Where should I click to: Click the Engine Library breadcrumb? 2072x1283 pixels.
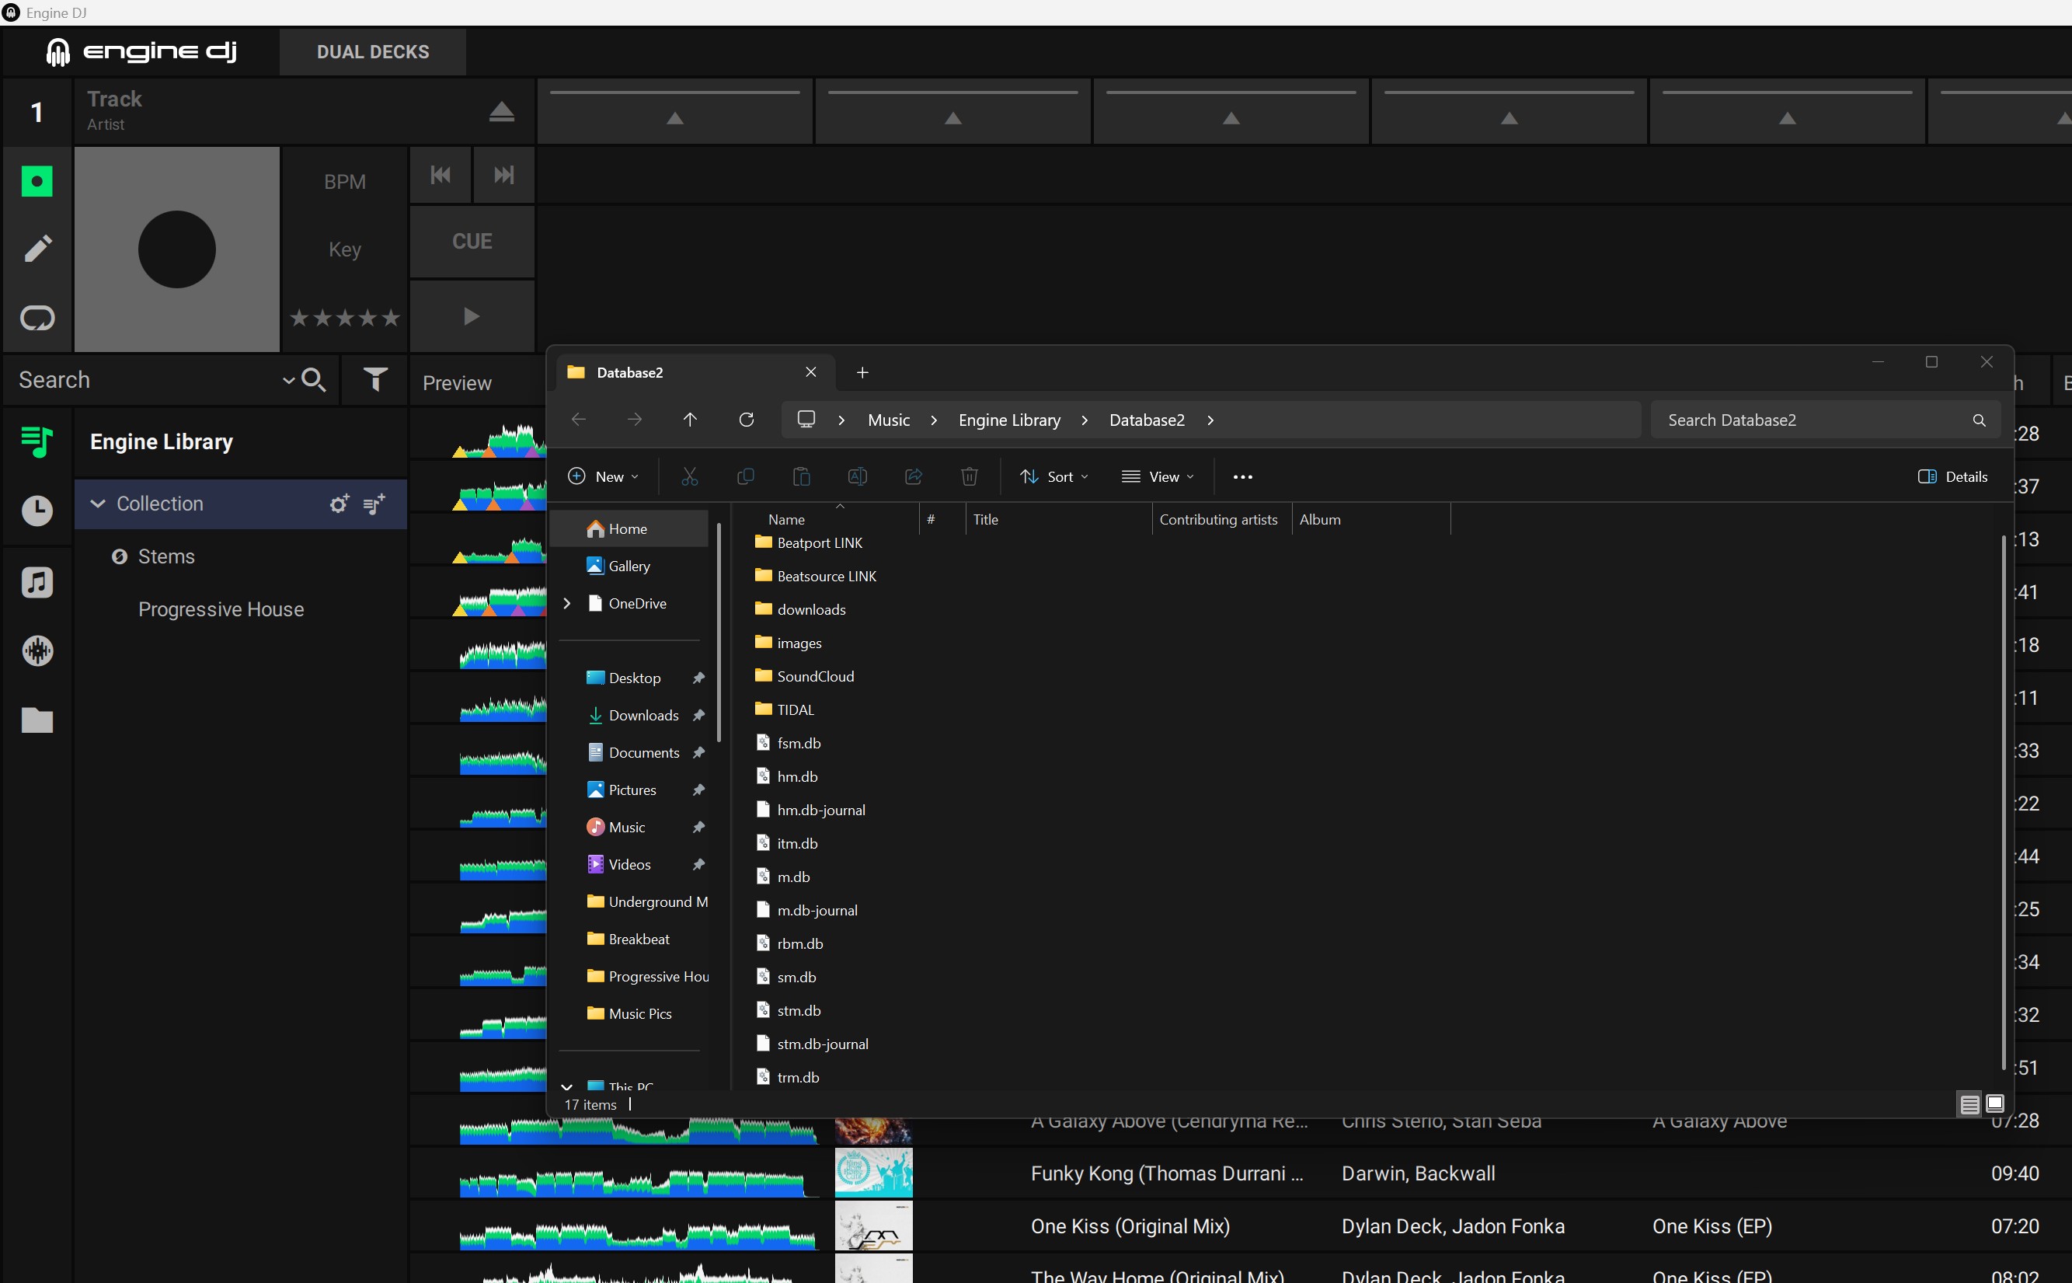pos(1009,420)
